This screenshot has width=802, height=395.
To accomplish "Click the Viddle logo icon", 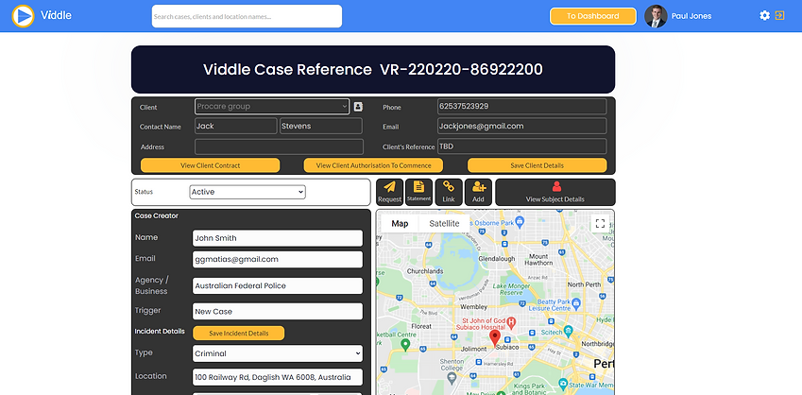I will point(23,16).
